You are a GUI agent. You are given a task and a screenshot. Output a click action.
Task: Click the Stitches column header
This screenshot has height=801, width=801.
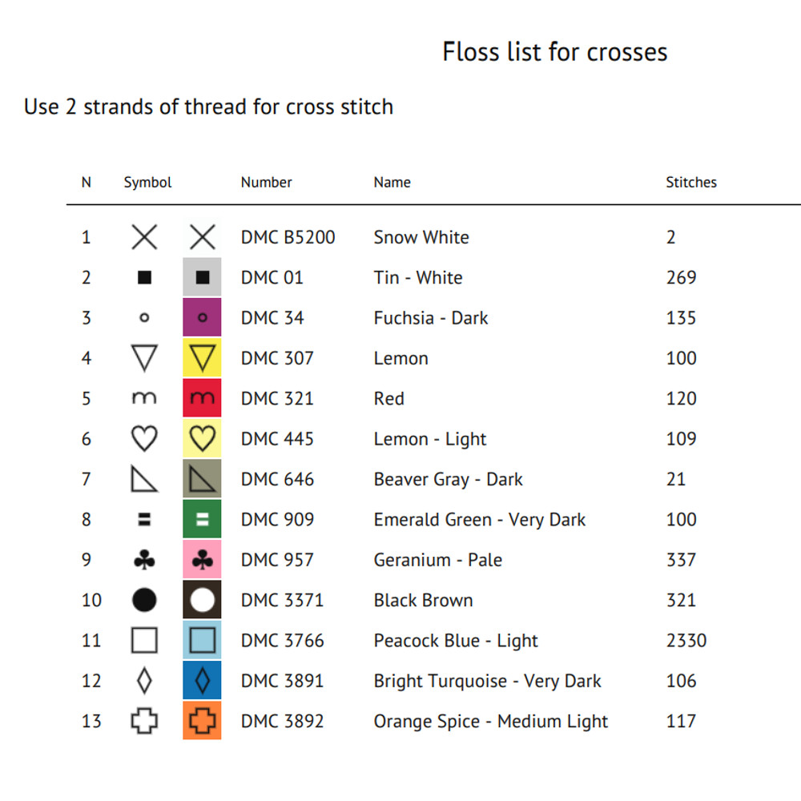690,183
